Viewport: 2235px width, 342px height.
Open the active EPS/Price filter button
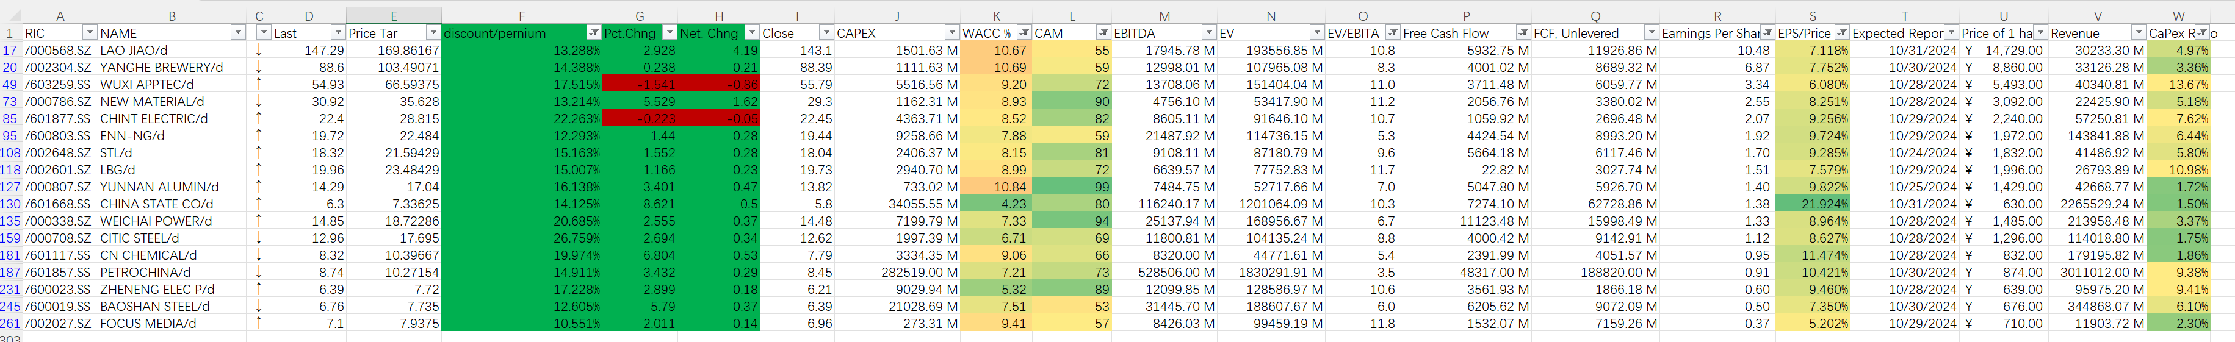(x=1842, y=33)
